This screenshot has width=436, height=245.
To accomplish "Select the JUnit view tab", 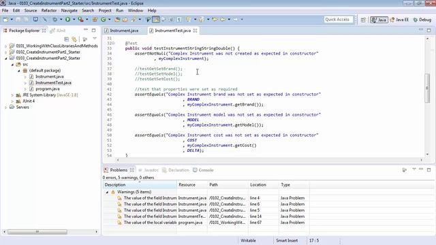I will pos(58,31).
